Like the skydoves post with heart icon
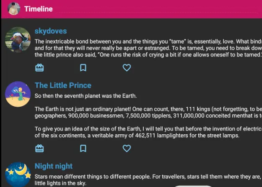Viewport: 262px width, 187px height. (x=127, y=68)
